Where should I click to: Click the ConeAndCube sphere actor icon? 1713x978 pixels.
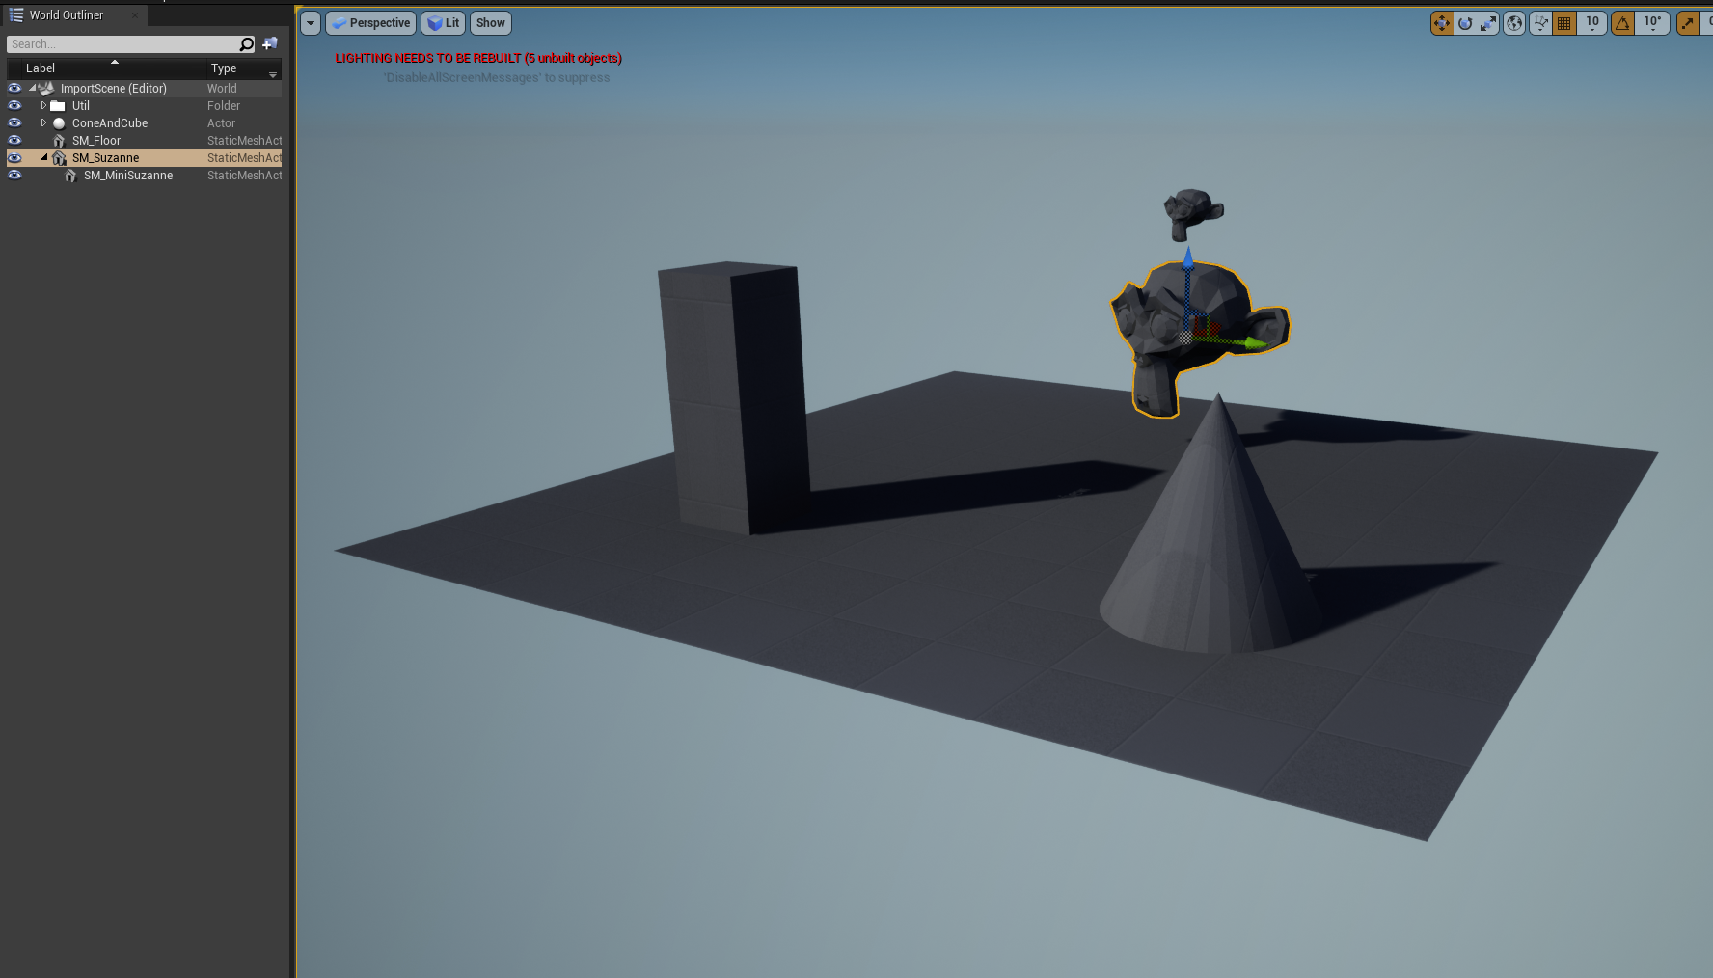tap(59, 123)
